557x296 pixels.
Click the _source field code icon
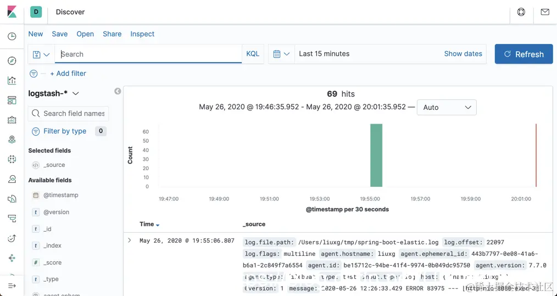[x=36, y=165]
